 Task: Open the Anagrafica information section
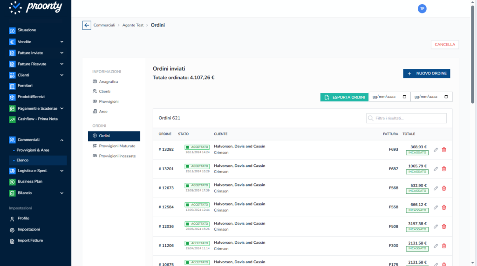pos(109,81)
